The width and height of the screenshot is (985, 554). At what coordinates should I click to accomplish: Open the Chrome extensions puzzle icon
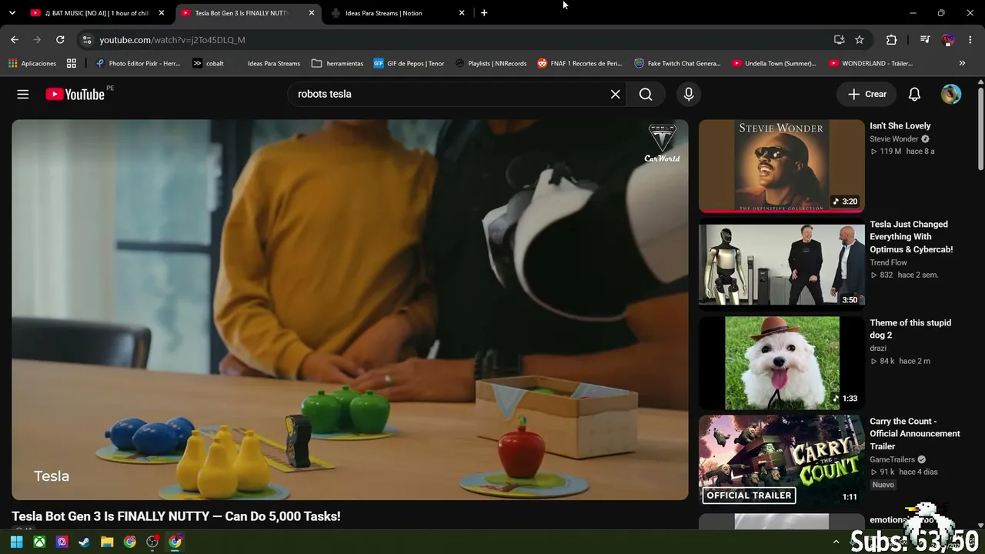click(892, 40)
